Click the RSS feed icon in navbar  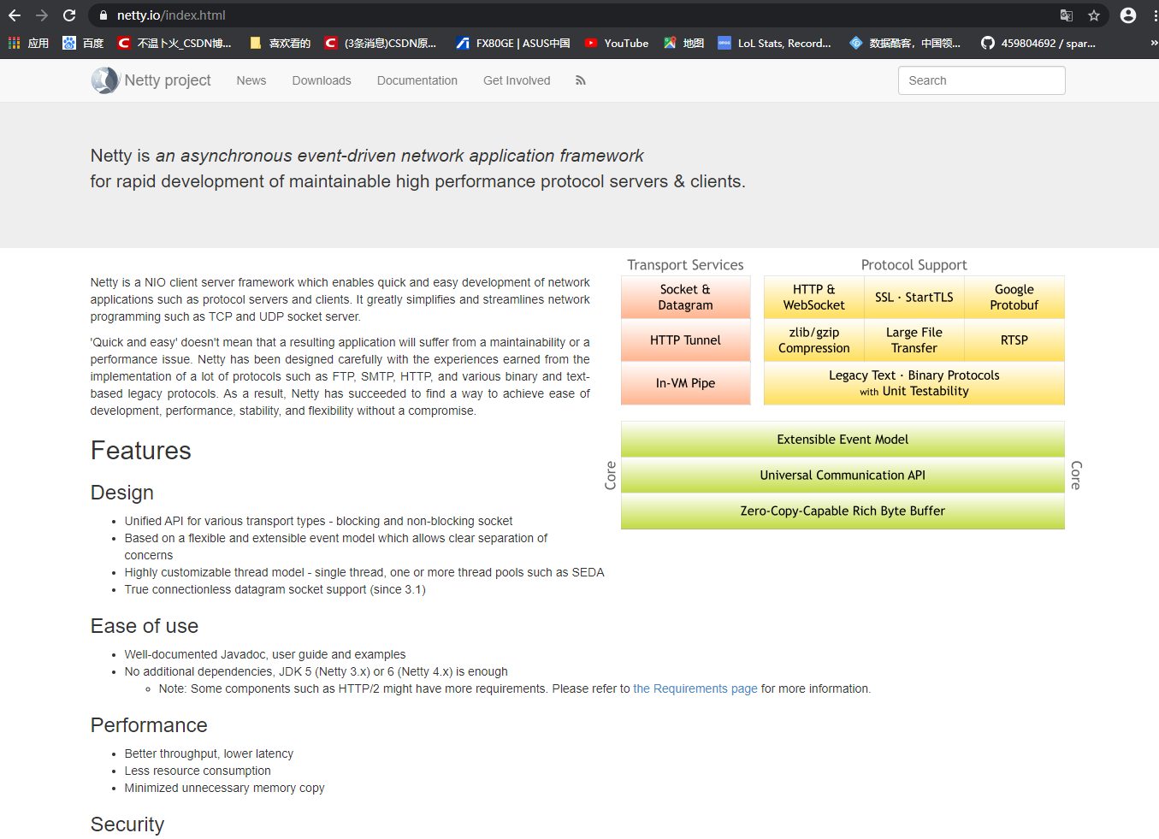point(581,80)
